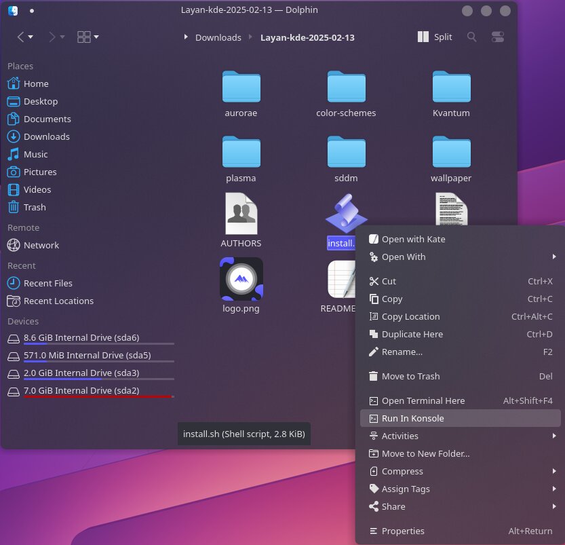Screen dimensions: 565x545
Task: Click Downloads in the breadcrumb path
Action: (218, 37)
